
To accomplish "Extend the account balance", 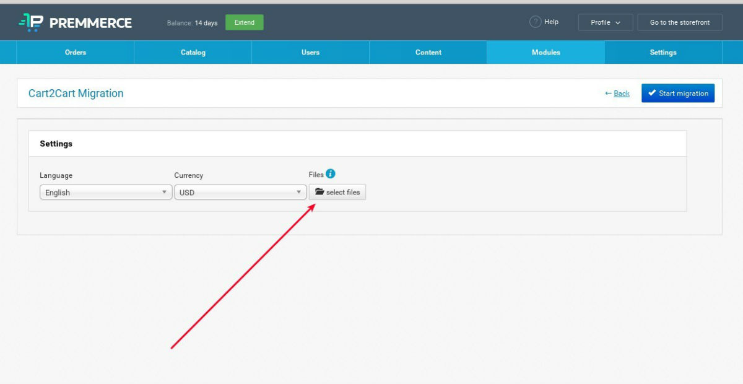I will click(x=245, y=22).
